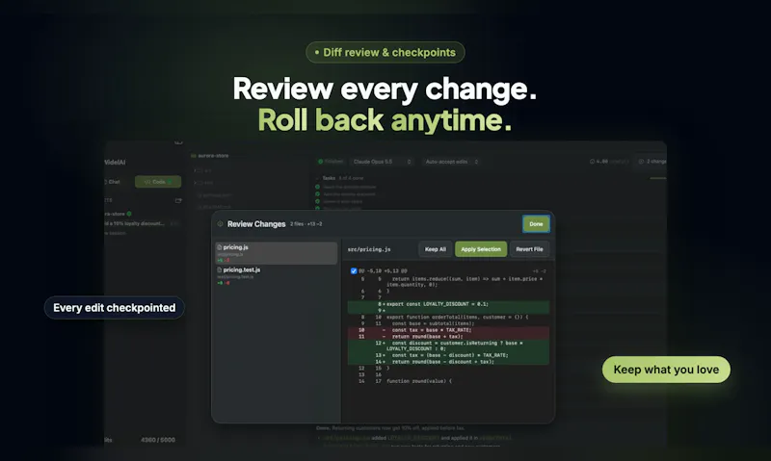
Task: Click the green Finished status indicator in background
Action: [x=331, y=162]
